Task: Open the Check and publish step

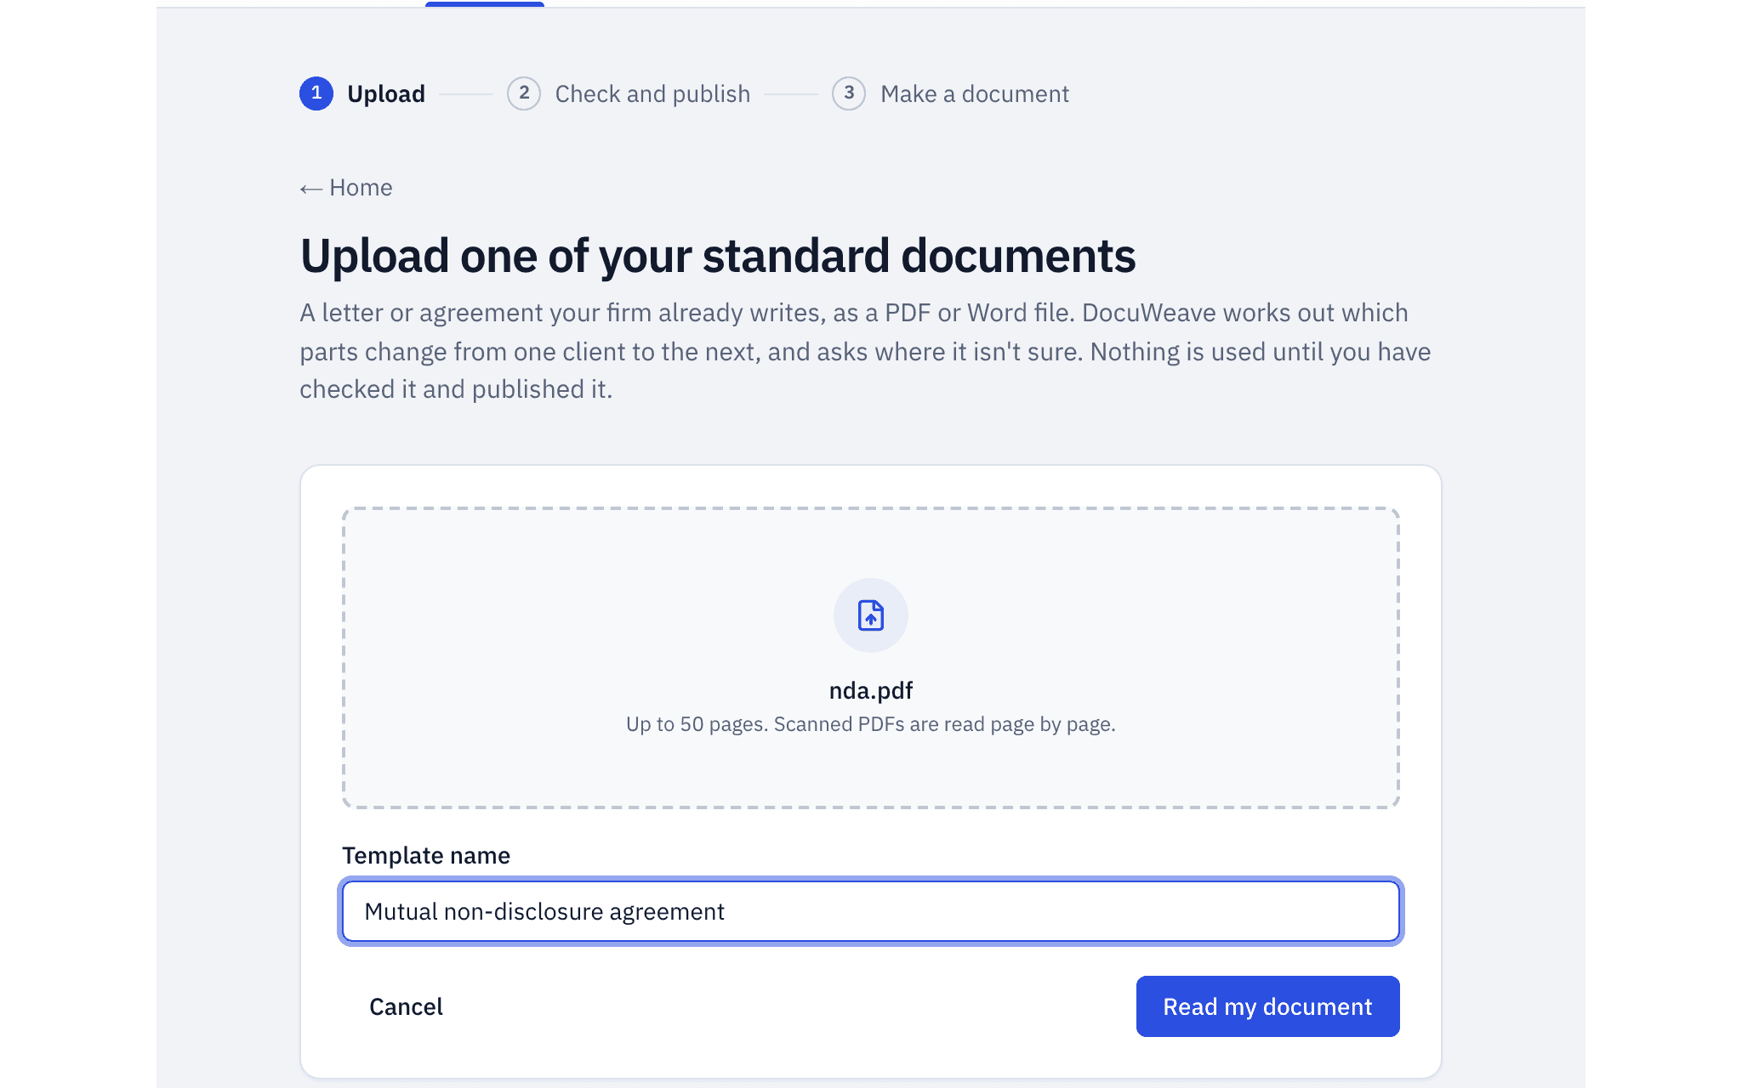Action: tap(629, 93)
